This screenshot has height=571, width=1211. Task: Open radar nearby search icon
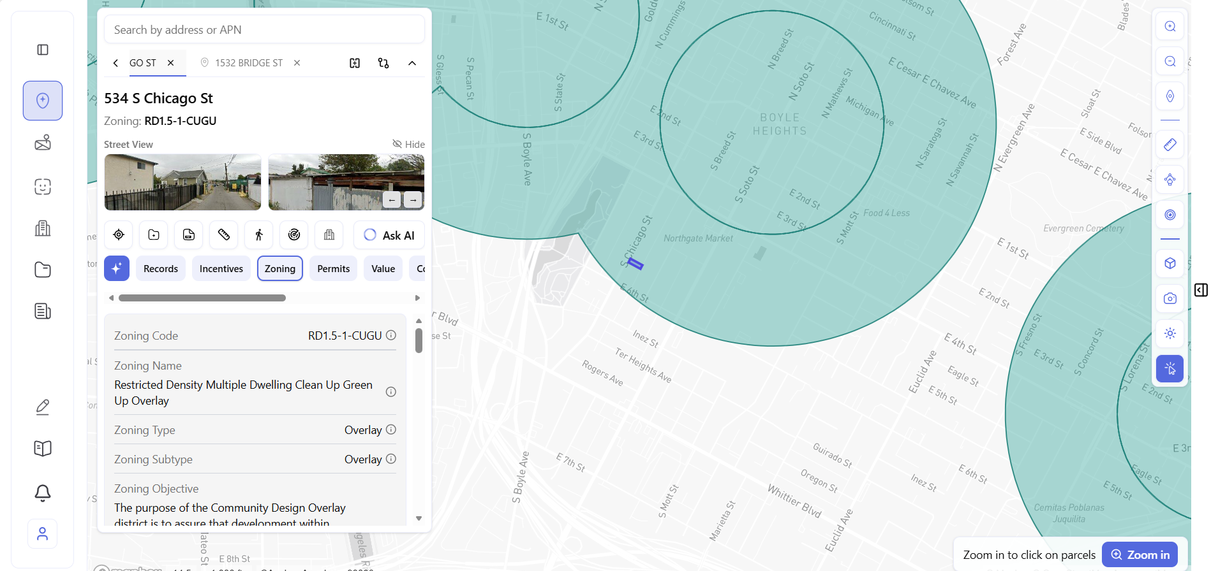294,235
